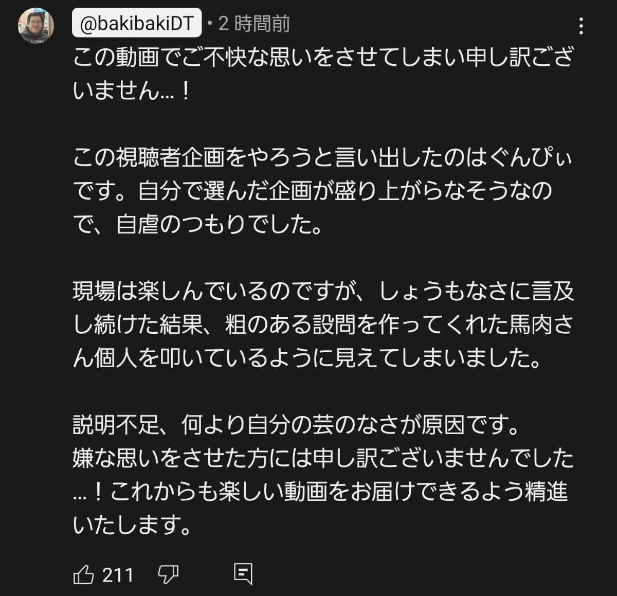Click the line starting "です。自分で選んだ企画"
This screenshot has height=596, width=617.
(x=312, y=191)
